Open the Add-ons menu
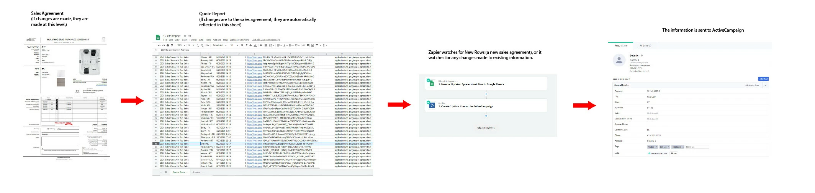The width and height of the screenshot is (815, 193). [217, 40]
